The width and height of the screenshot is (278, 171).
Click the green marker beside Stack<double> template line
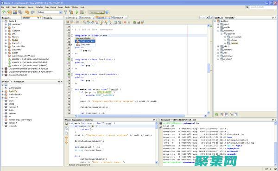[69, 74]
